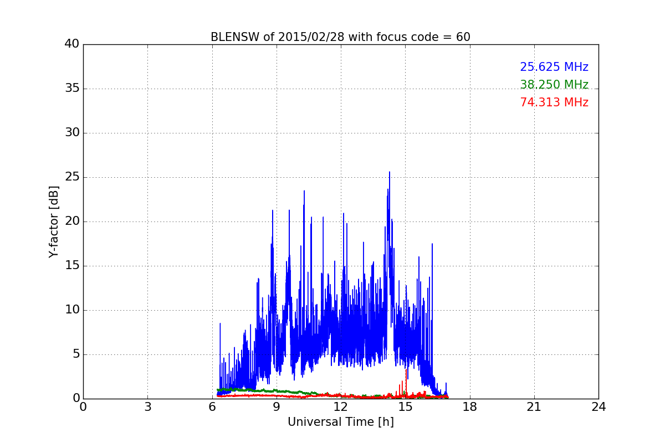The height and width of the screenshot is (443, 665).
Task: Click the y-axis tick label 5
Action: pos(76,354)
